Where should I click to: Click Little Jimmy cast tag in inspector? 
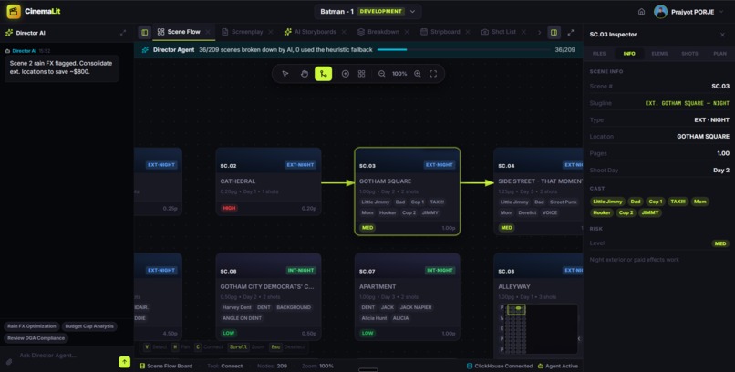point(607,201)
